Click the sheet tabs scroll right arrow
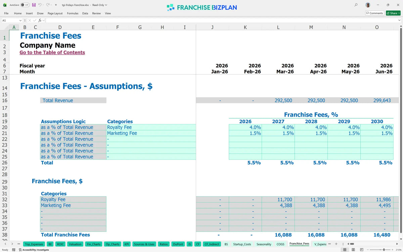The width and height of the screenshot is (403, 252). tap(12, 244)
